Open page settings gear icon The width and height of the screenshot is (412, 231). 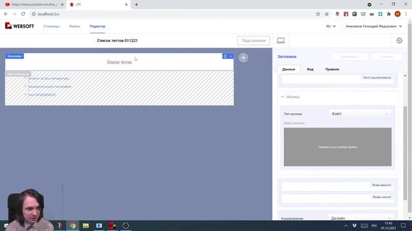399,40
